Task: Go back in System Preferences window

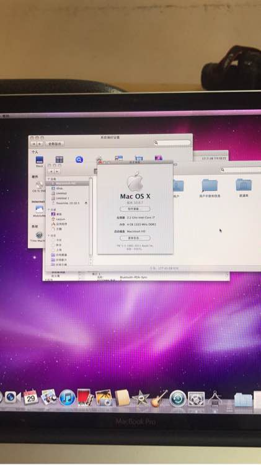Action: 34,144
